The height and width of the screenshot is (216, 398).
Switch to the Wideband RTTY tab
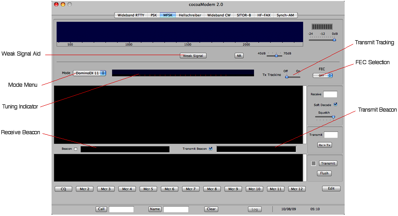[131, 15]
